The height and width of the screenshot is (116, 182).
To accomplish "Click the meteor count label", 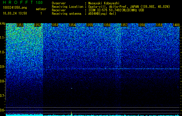I will click(41, 9).
